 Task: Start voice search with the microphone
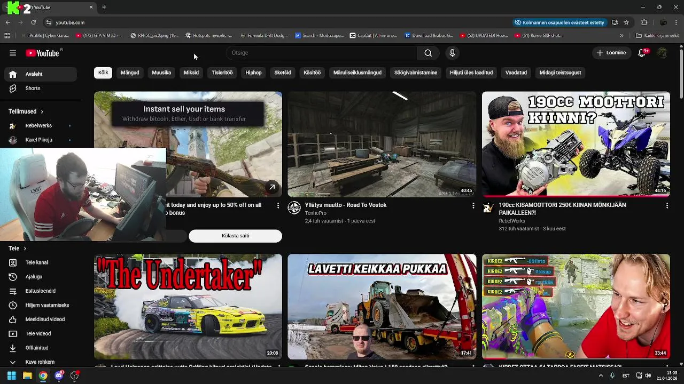click(x=452, y=53)
